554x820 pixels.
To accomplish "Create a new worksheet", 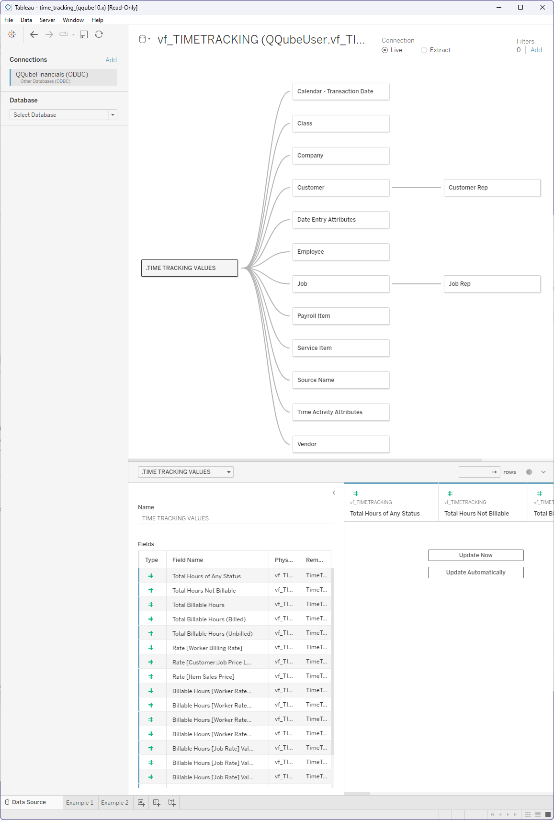I will click(x=141, y=803).
